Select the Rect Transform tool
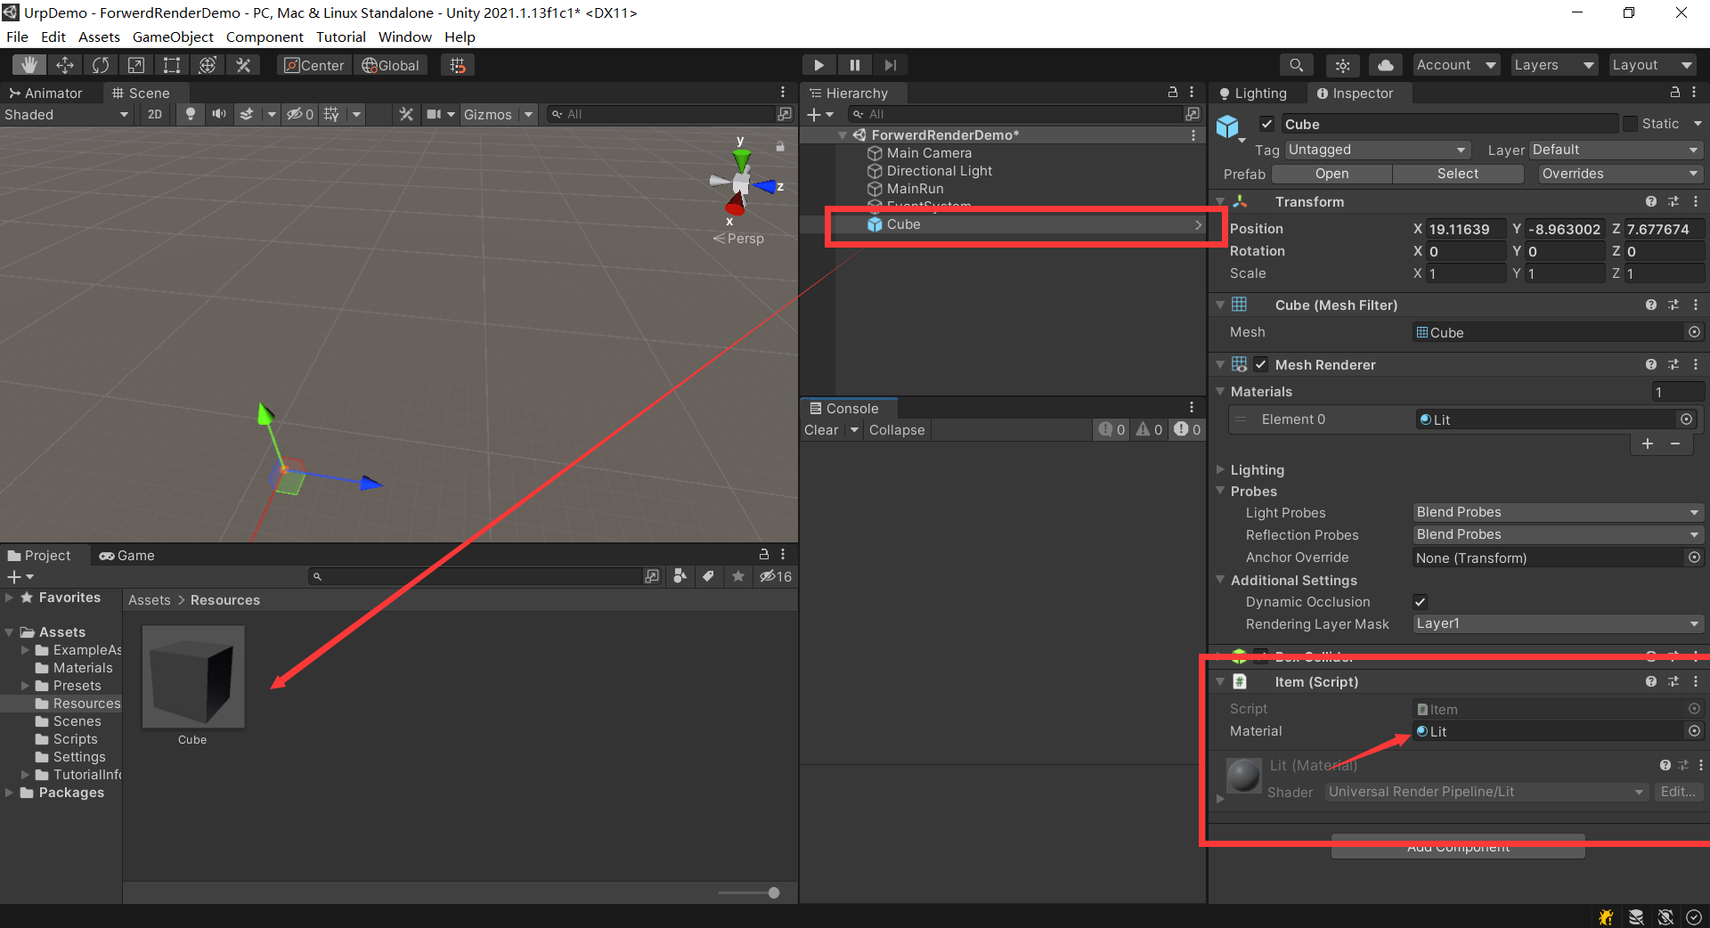 point(171,64)
